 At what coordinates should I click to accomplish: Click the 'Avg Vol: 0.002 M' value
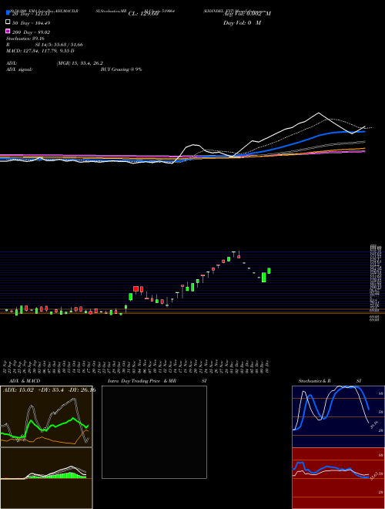pyautogui.click(x=247, y=14)
